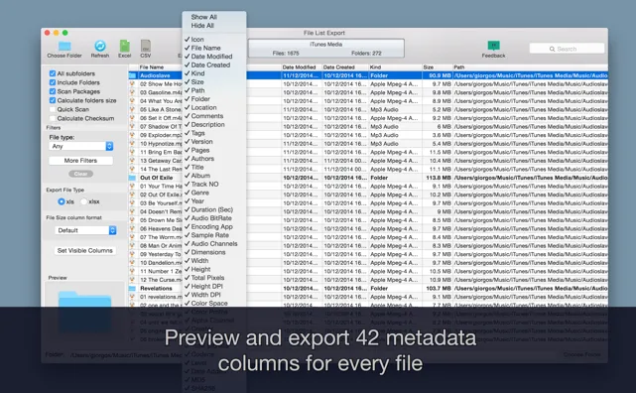Toggle the Track NO menu entry
This screenshot has width=636, height=393.
coord(213,185)
